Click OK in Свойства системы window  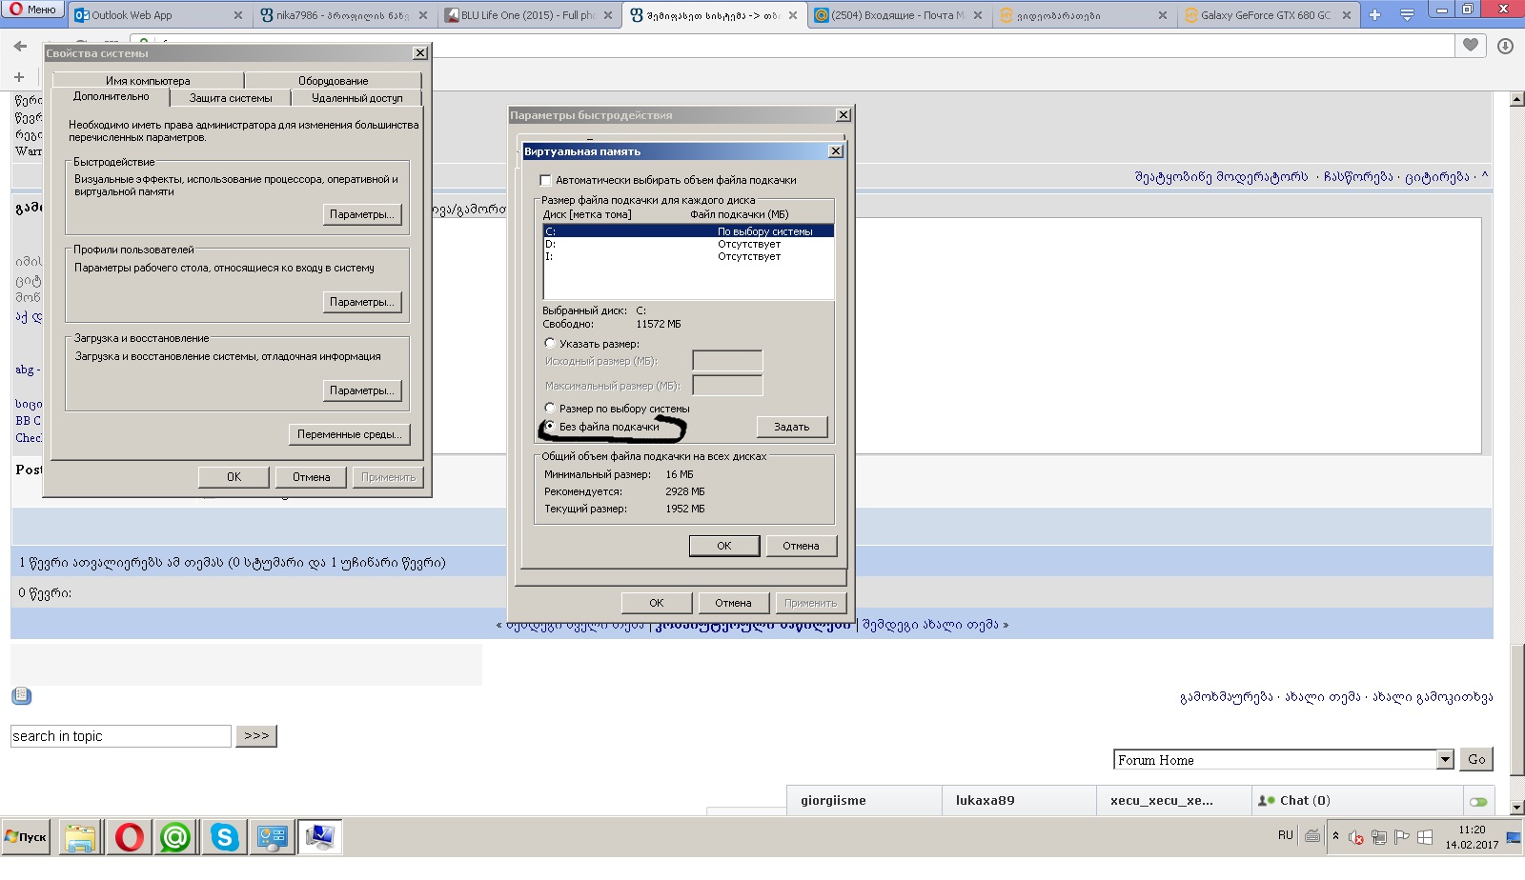point(234,477)
